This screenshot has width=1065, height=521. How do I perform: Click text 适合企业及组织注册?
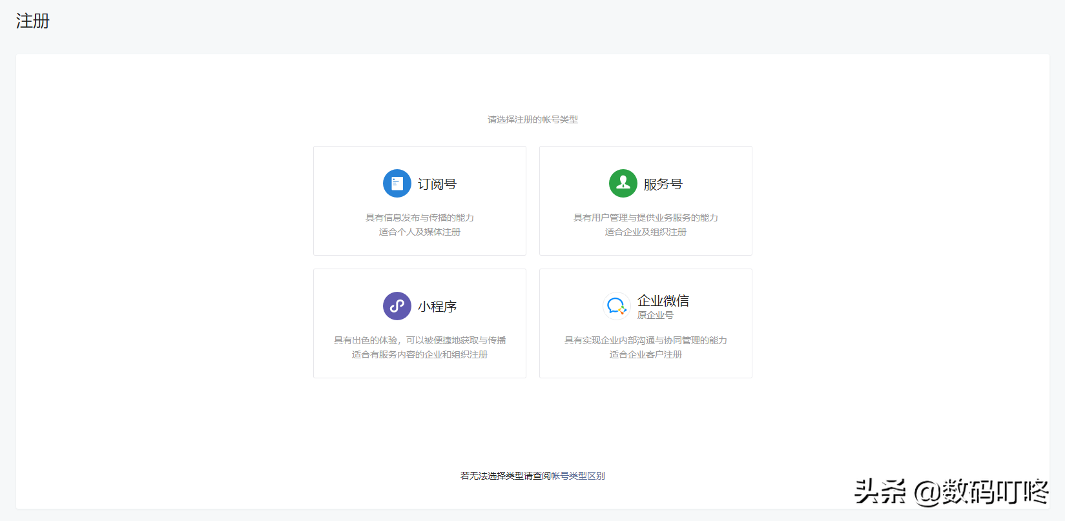646,232
